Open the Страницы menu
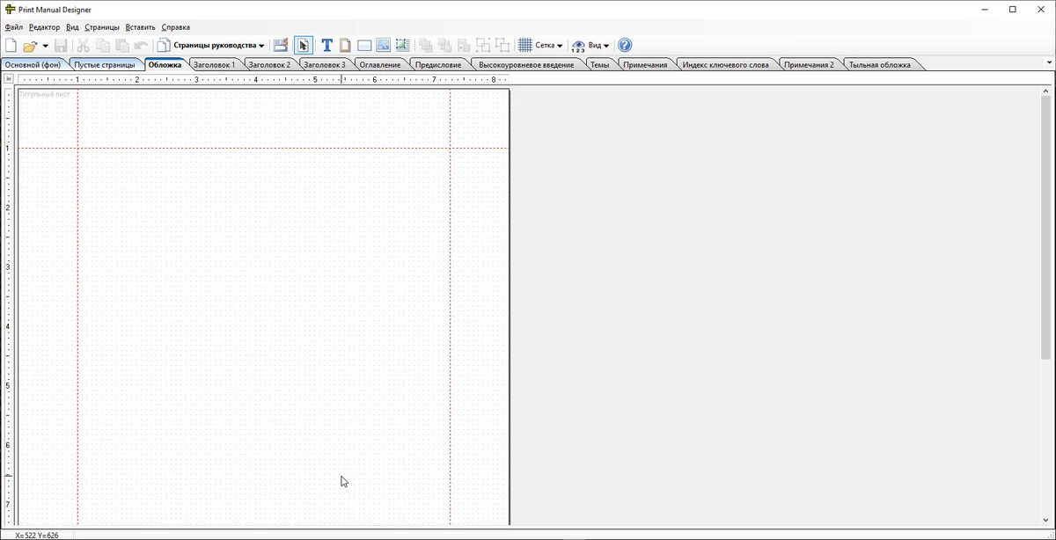The image size is (1056, 540). [102, 27]
